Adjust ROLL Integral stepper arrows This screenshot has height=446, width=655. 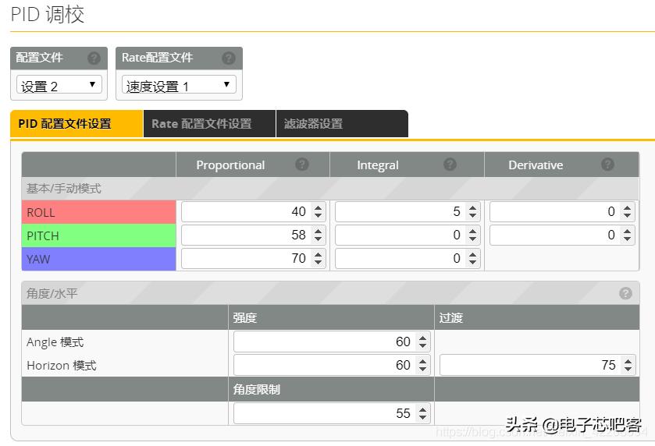(473, 211)
